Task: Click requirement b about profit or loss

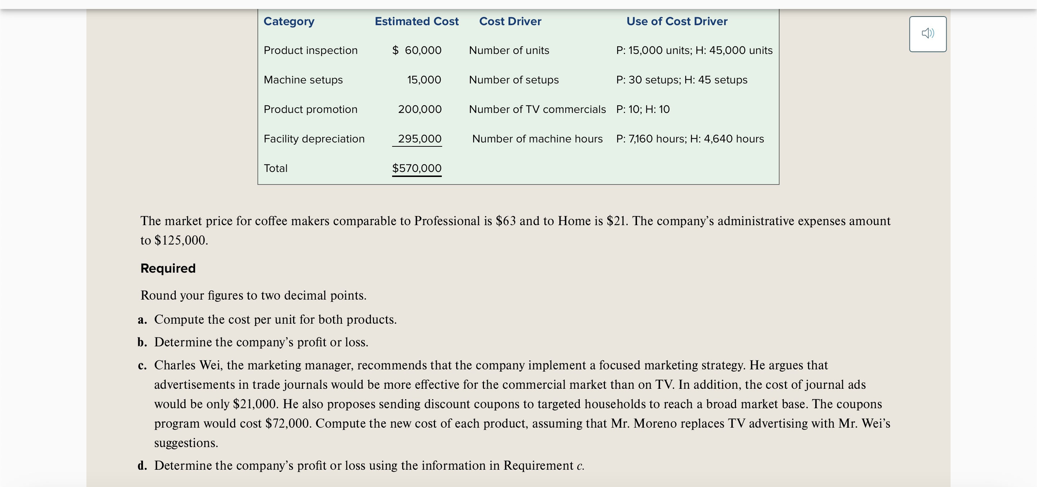Action: pyautogui.click(x=253, y=342)
